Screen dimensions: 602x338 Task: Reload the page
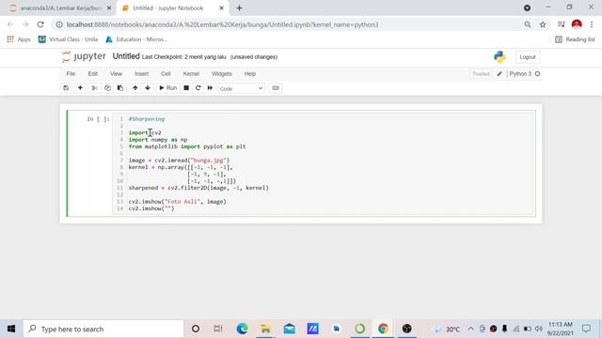[x=40, y=24]
